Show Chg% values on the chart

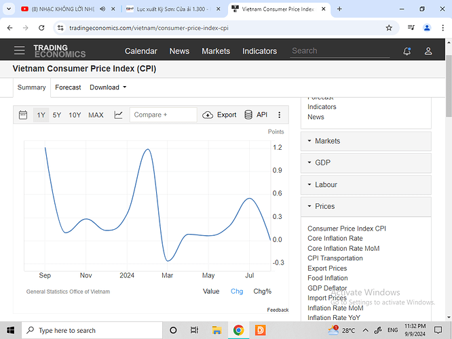point(262,291)
